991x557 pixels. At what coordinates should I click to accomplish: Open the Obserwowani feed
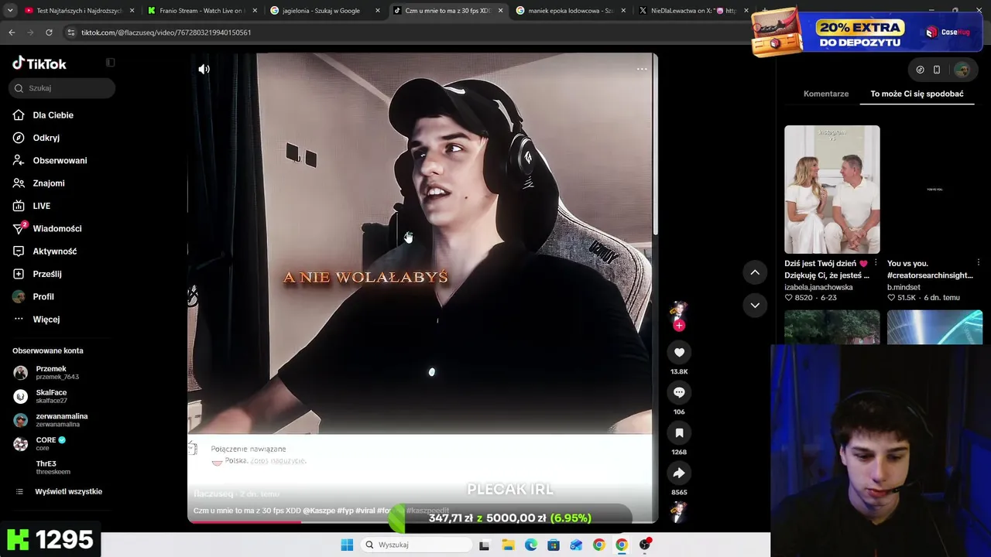pyautogui.click(x=60, y=160)
